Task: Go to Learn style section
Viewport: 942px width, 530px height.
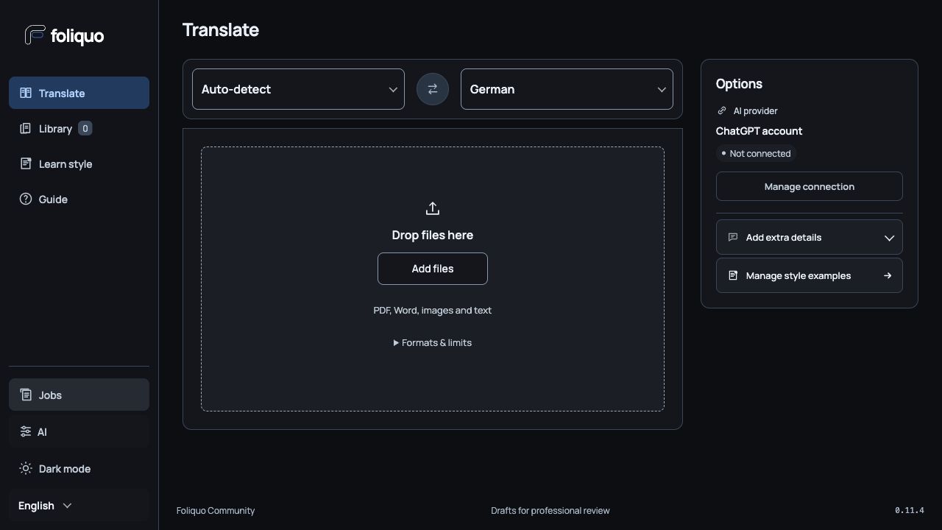Action: point(79,163)
